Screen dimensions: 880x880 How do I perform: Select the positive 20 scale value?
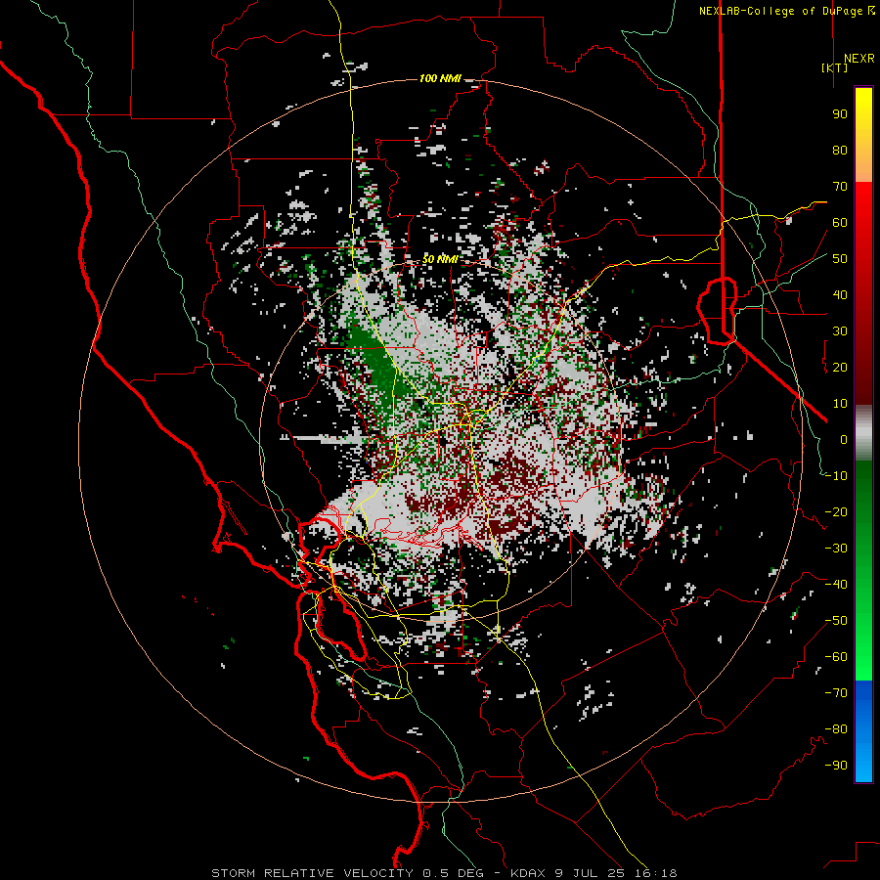(x=840, y=367)
